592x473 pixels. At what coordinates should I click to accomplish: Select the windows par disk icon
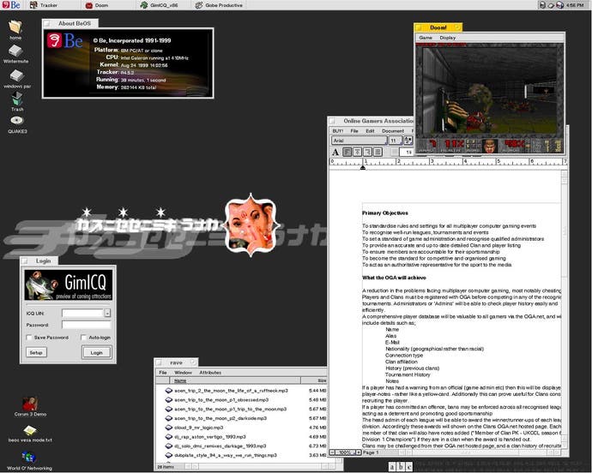coord(16,76)
